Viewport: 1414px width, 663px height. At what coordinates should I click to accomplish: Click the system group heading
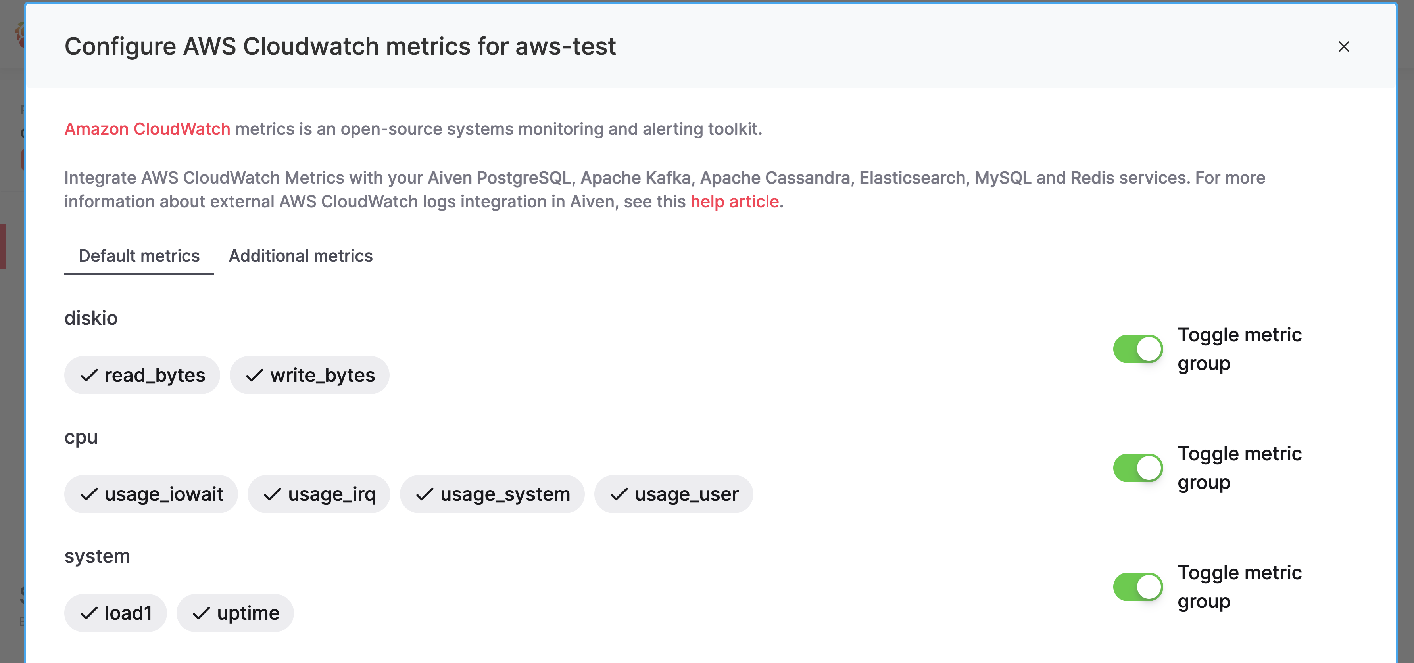click(97, 556)
